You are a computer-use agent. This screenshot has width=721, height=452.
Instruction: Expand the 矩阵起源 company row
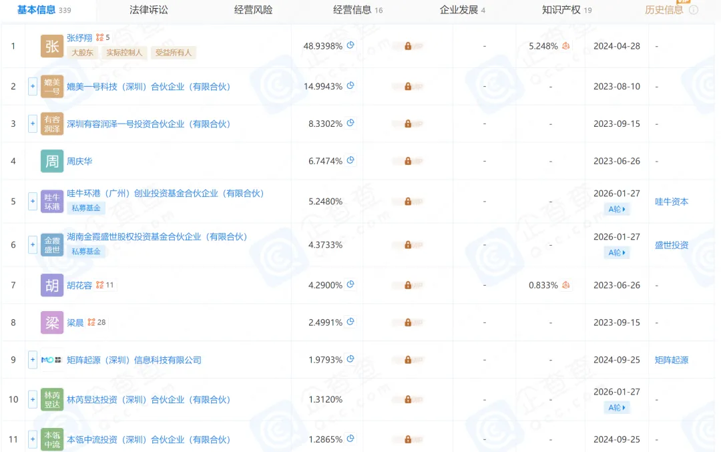pyautogui.click(x=33, y=360)
